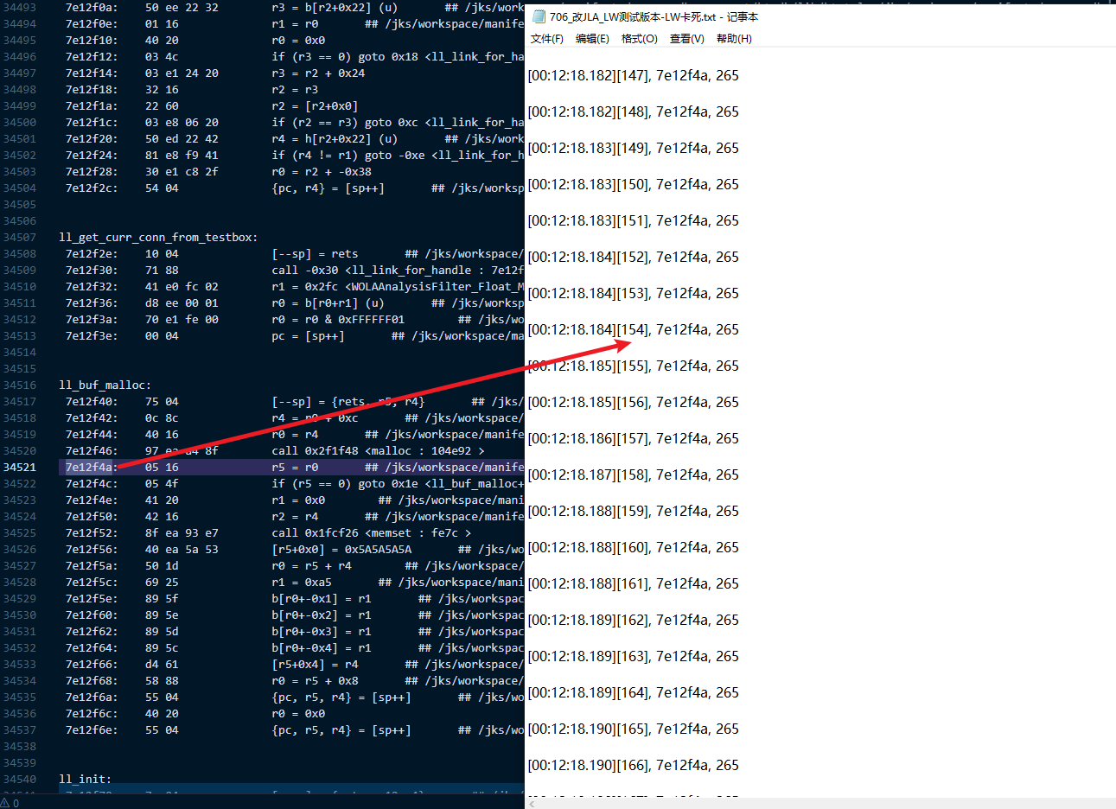Click address 7e12f6e in disassembly
The width and height of the screenshot is (1116, 809).
(92, 729)
